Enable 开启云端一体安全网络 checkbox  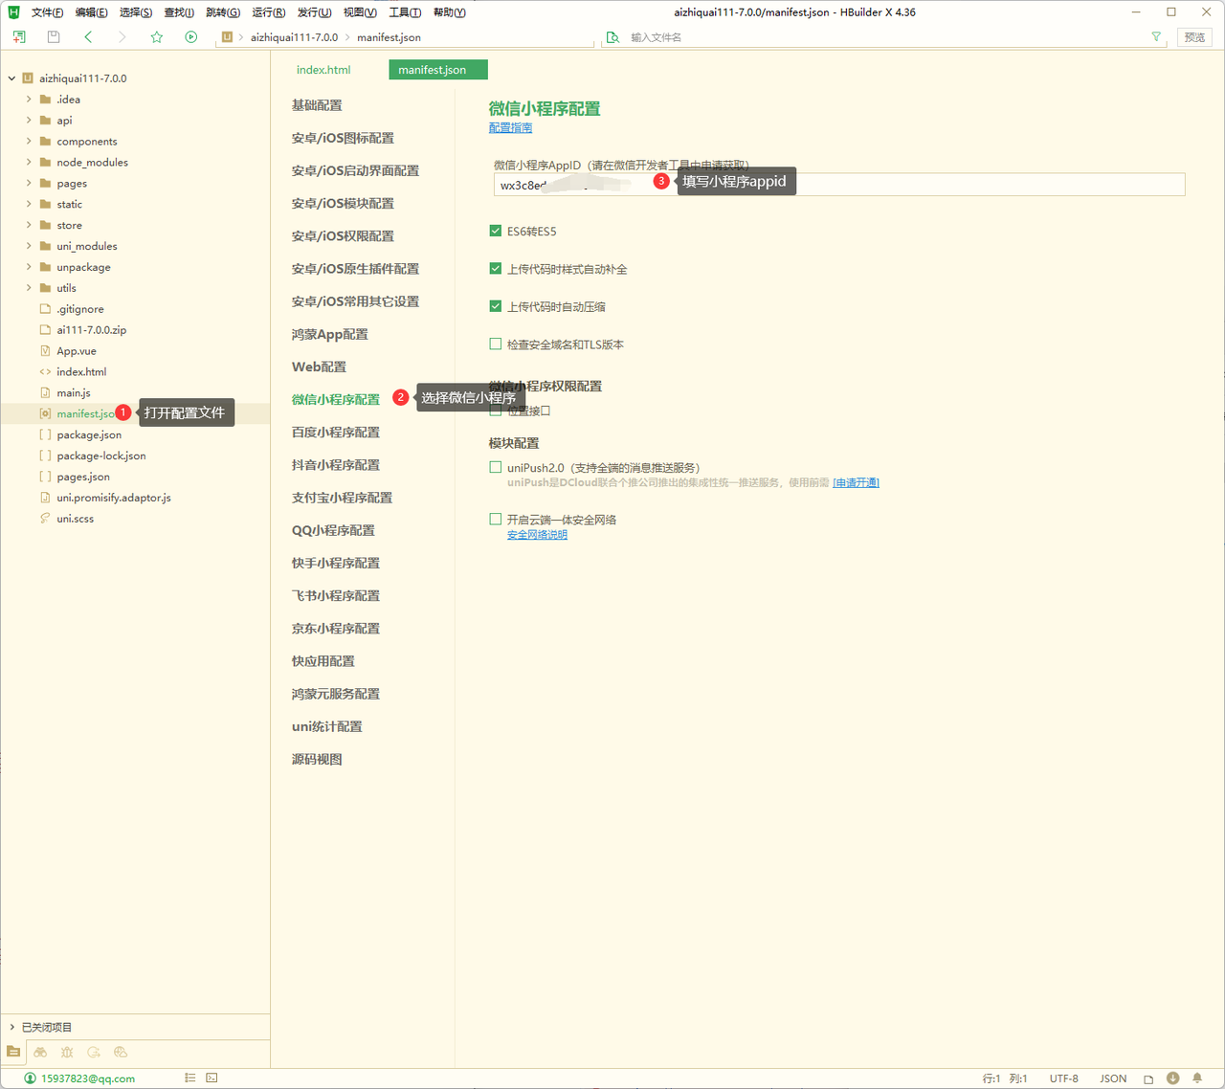click(x=496, y=519)
